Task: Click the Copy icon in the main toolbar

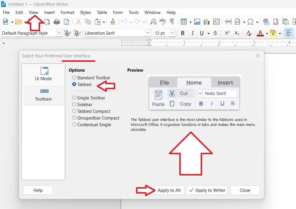Action: coord(88,22)
